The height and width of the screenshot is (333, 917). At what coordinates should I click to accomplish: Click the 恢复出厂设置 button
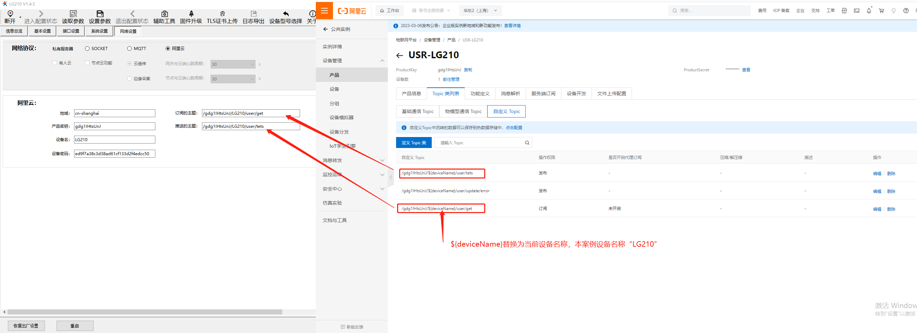(x=26, y=326)
